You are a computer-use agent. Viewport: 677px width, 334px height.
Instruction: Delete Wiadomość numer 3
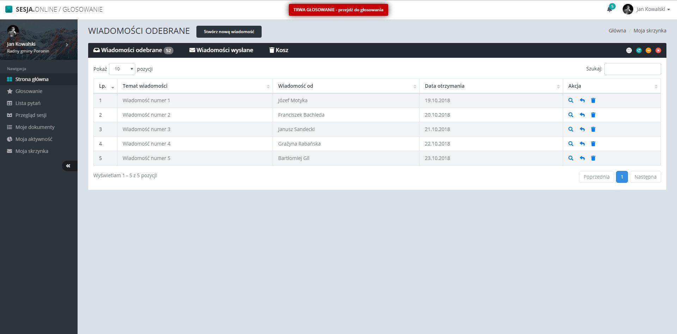pyautogui.click(x=593, y=129)
